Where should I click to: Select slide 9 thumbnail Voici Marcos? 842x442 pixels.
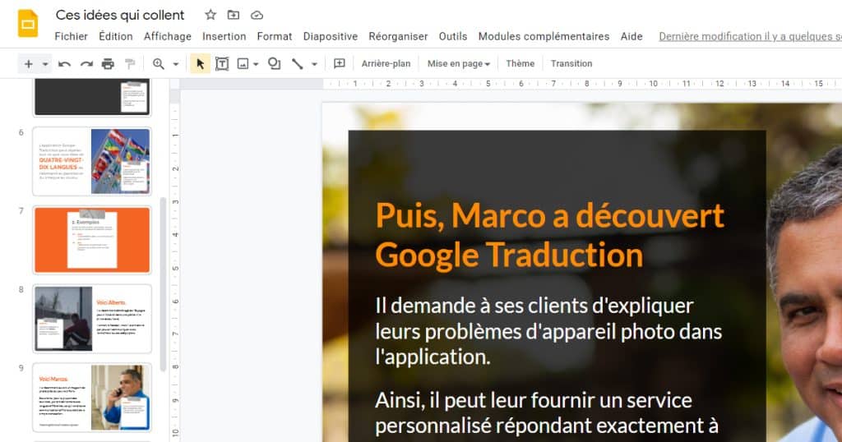click(x=92, y=398)
